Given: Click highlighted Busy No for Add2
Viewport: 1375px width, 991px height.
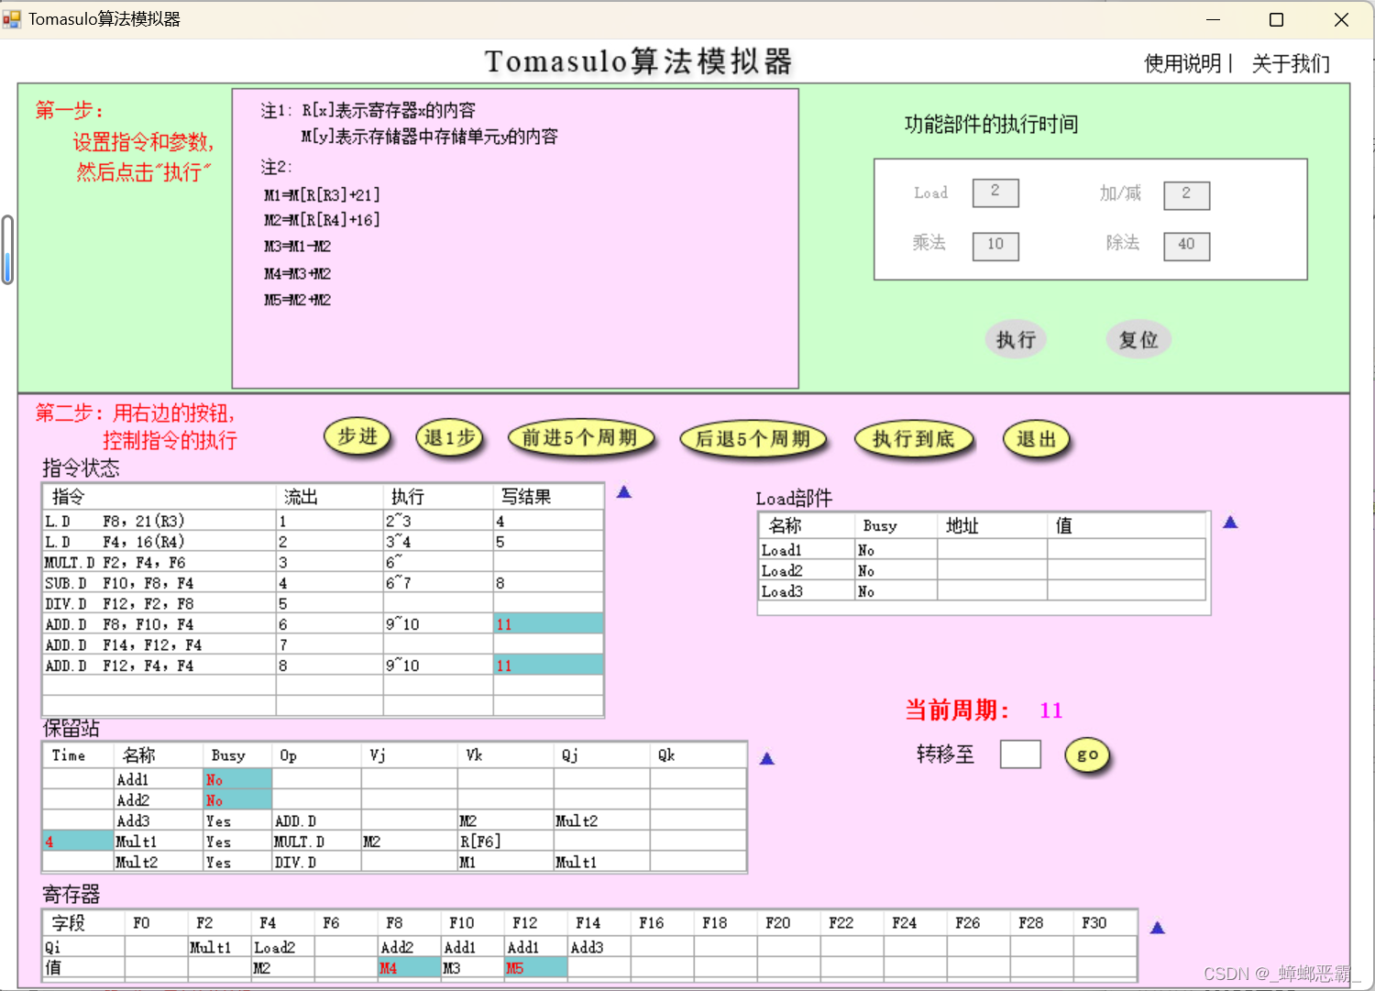Looking at the screenshot, I should pos(237,800).
